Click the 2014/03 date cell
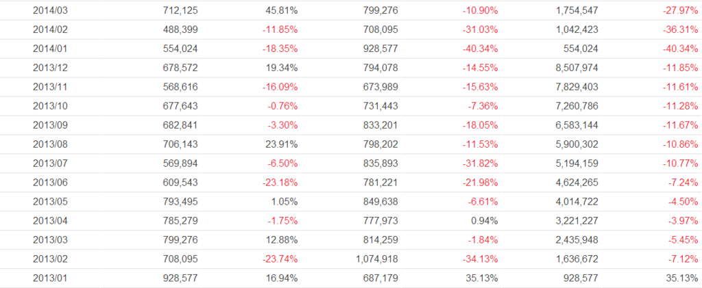 click(x=49, y=11)
